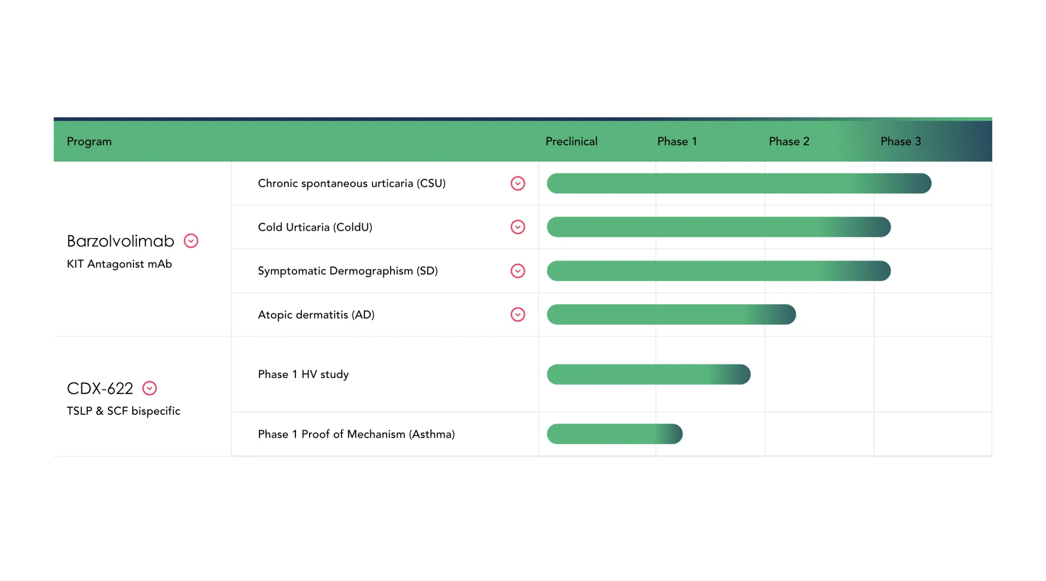The width and height of the screenshot is (1046, 581).
Task: Click the TSLP & SCF bispecific subtitle
Action: (x=123, y=411)
